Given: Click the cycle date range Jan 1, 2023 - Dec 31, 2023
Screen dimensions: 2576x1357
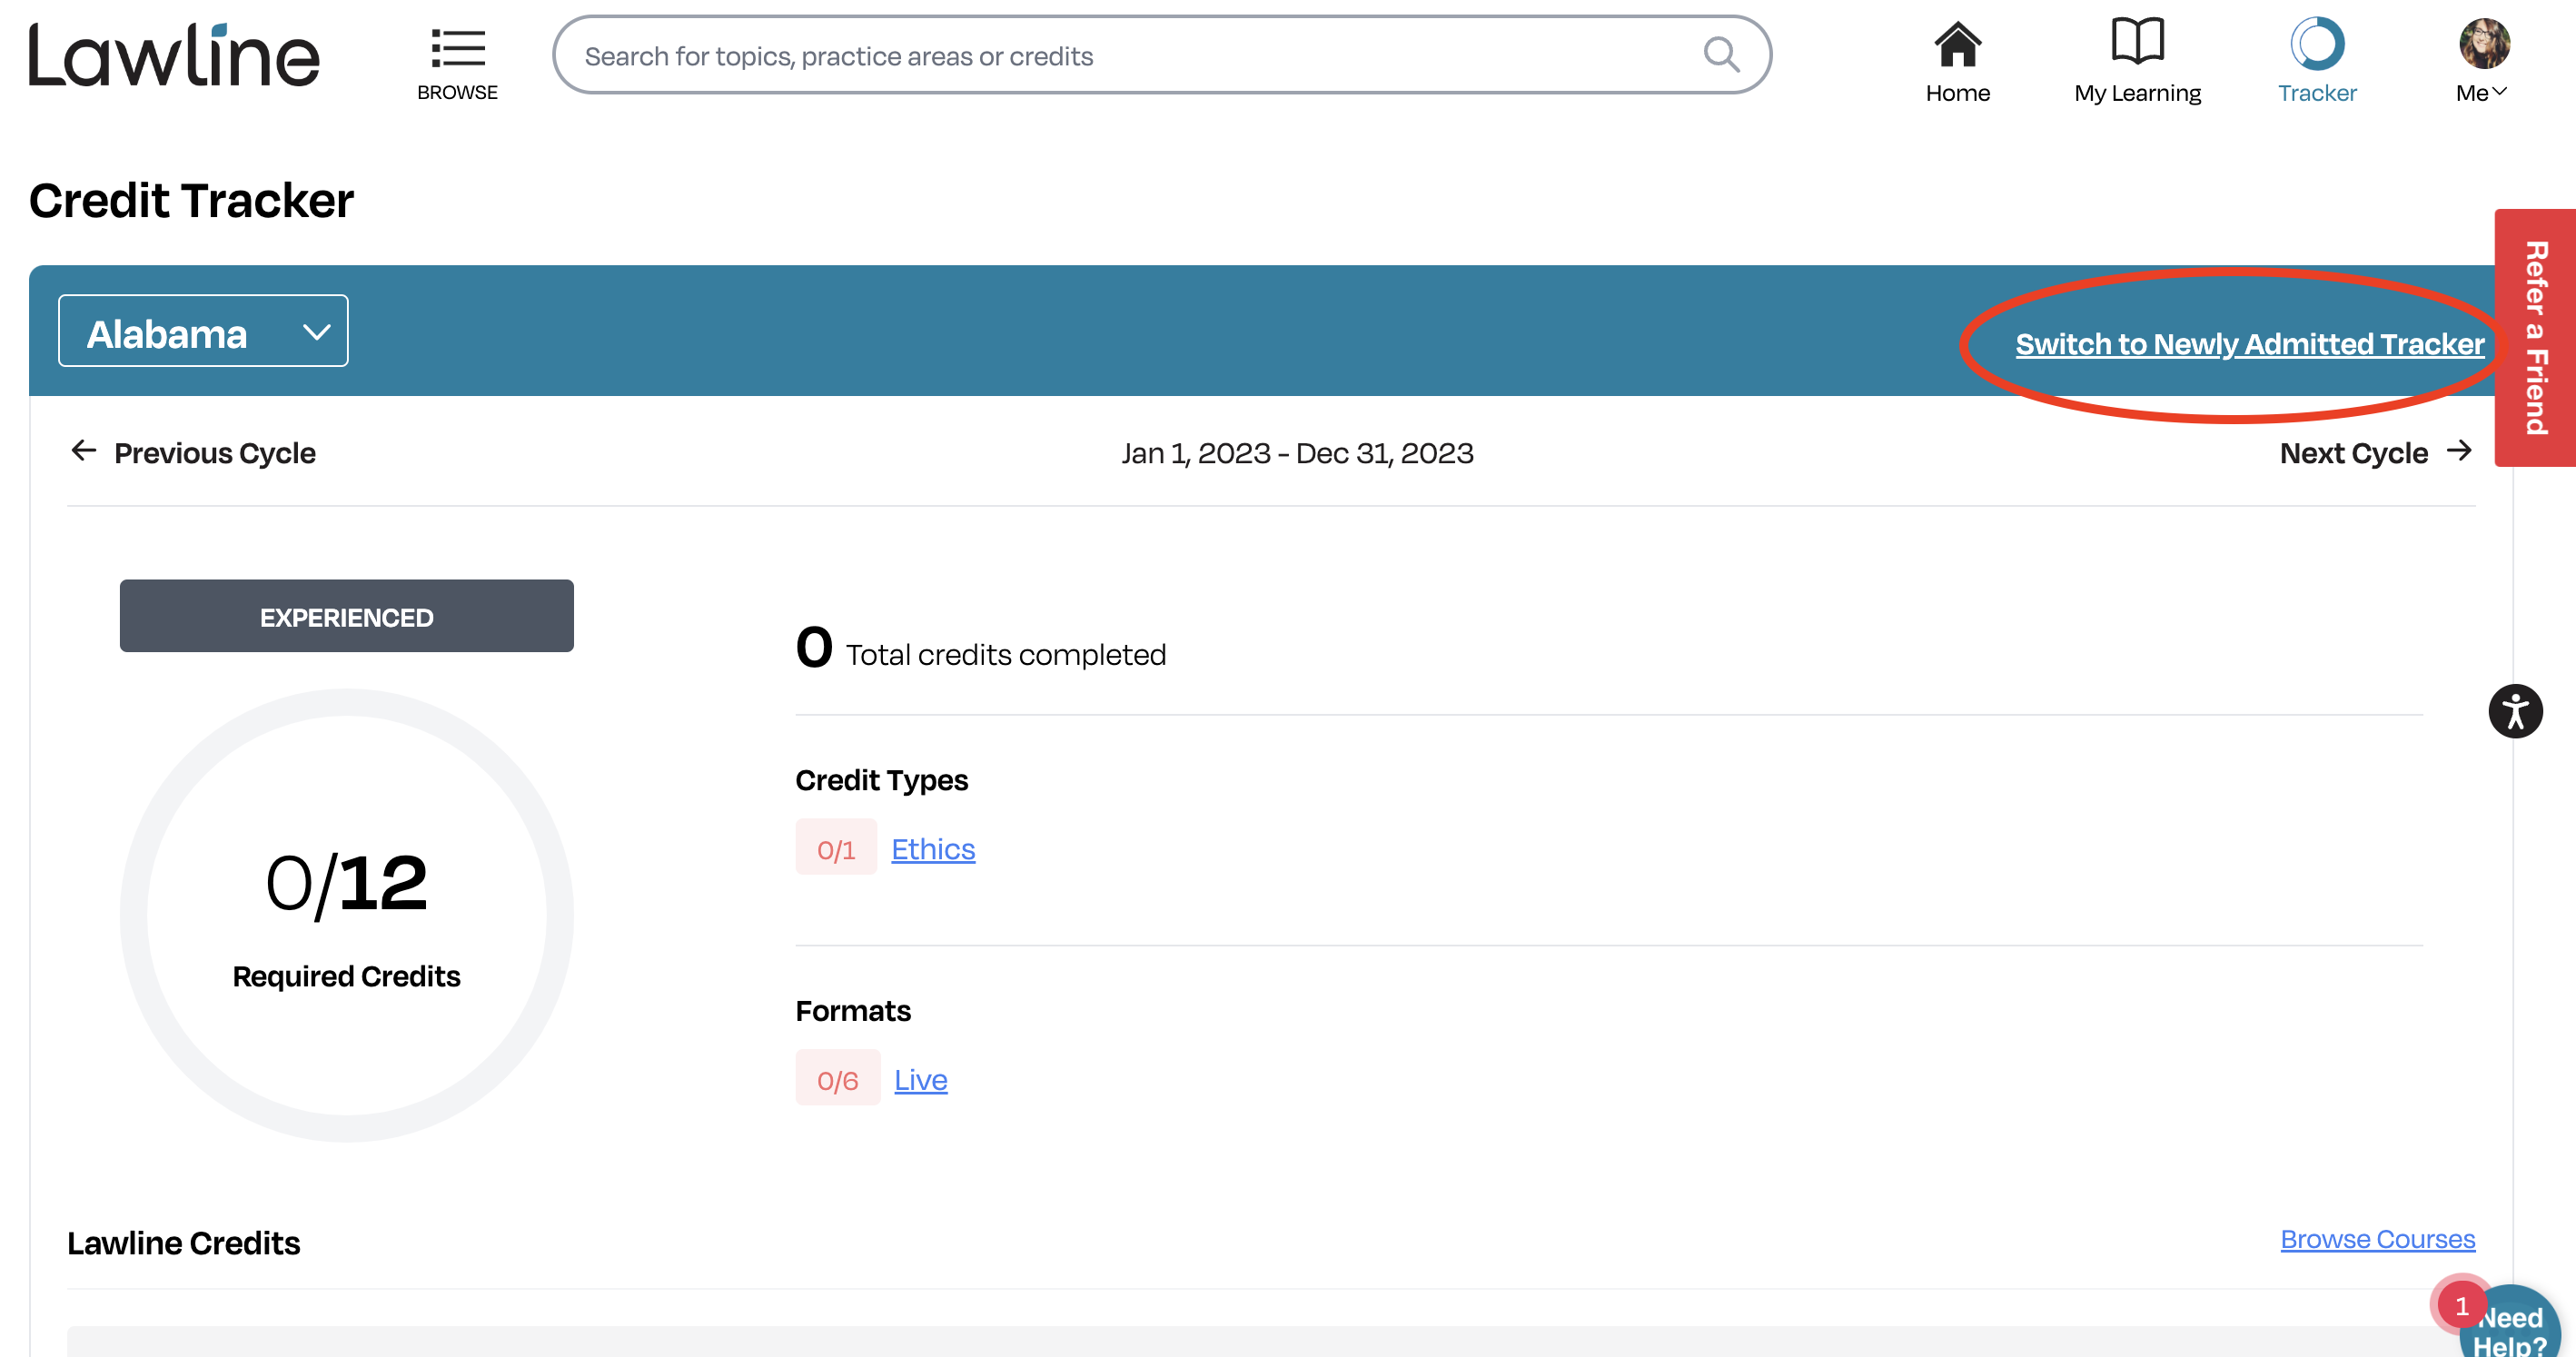Looking at the screenshot, I should 1297,453.
